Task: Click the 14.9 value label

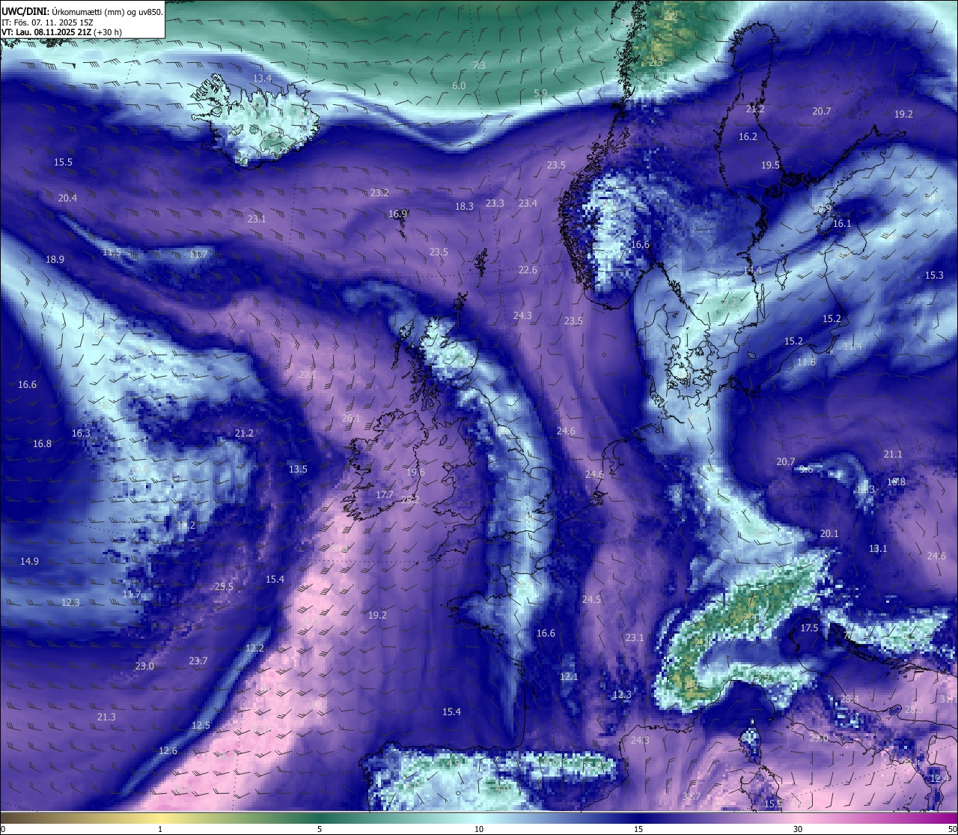Action: (29, 561)
